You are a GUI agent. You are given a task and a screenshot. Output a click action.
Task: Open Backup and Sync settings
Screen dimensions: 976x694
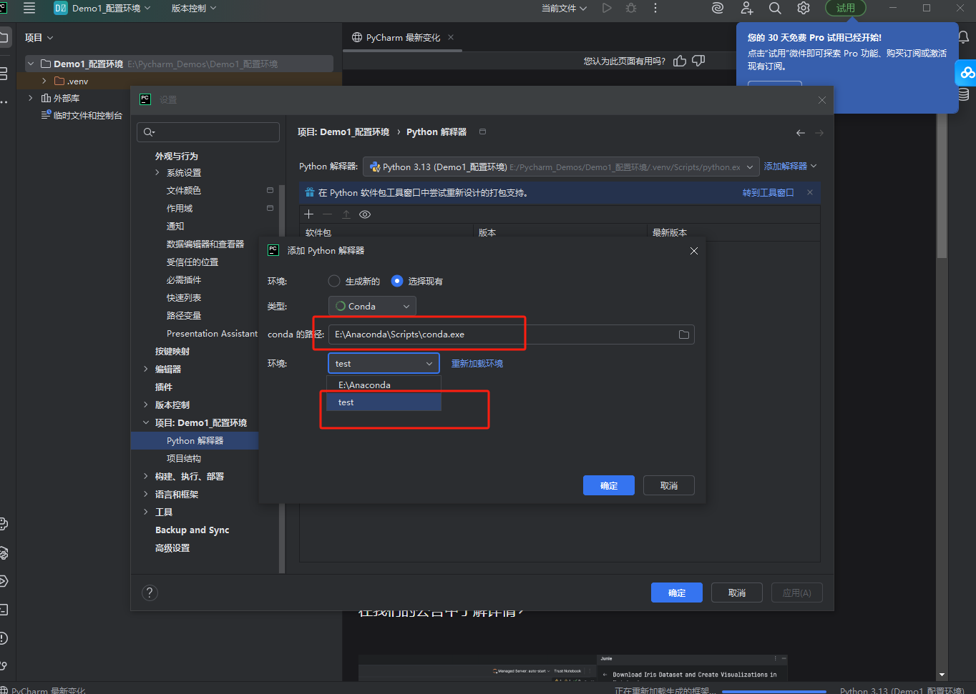click(192, 530)
